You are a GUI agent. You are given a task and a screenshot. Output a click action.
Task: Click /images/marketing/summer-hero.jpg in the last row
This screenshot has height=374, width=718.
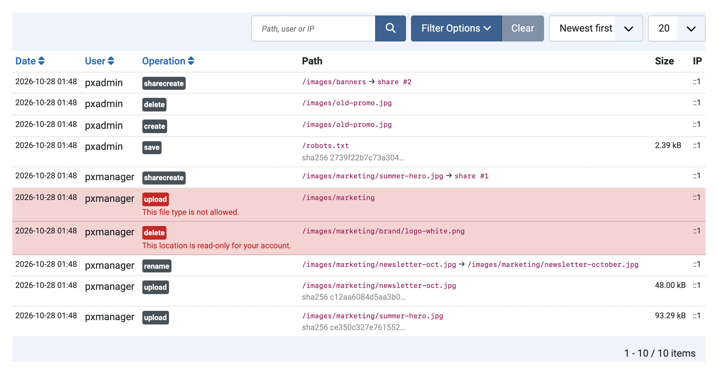click(373, 316)
